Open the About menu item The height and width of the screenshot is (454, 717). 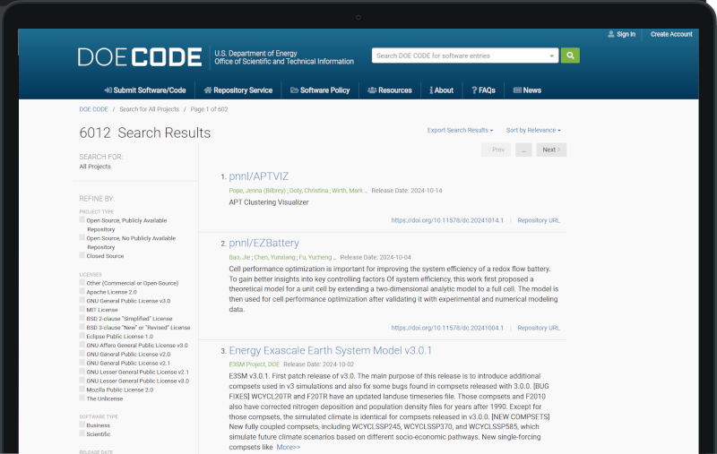point(441,90)
